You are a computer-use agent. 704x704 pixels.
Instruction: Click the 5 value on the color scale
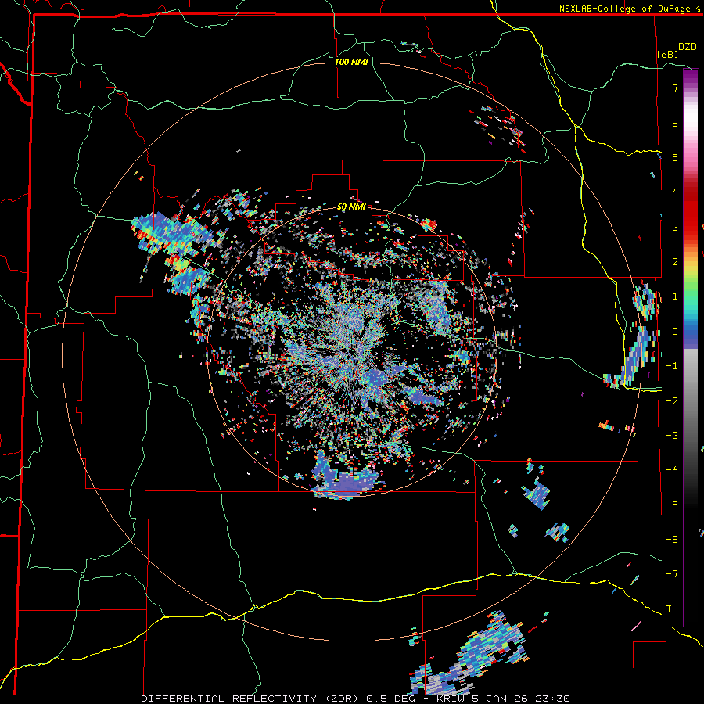(675, 157)
